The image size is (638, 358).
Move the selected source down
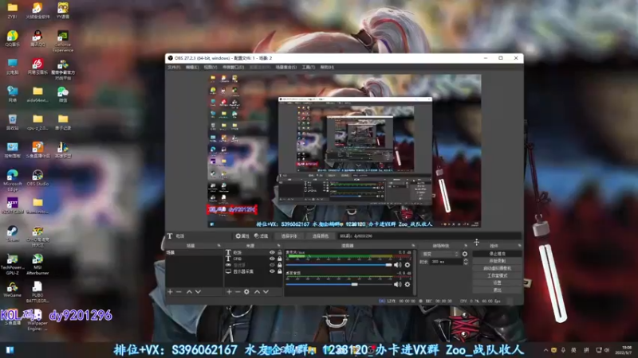[266, 291]
